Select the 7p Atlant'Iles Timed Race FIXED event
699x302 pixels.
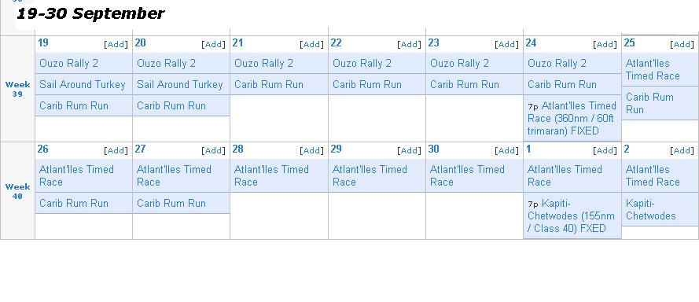click(572, 118)
